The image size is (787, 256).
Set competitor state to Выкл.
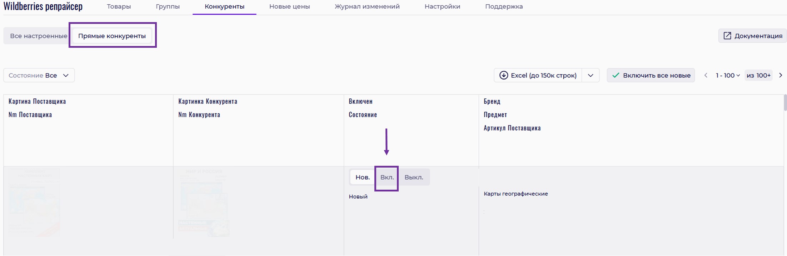click(414, 177)
